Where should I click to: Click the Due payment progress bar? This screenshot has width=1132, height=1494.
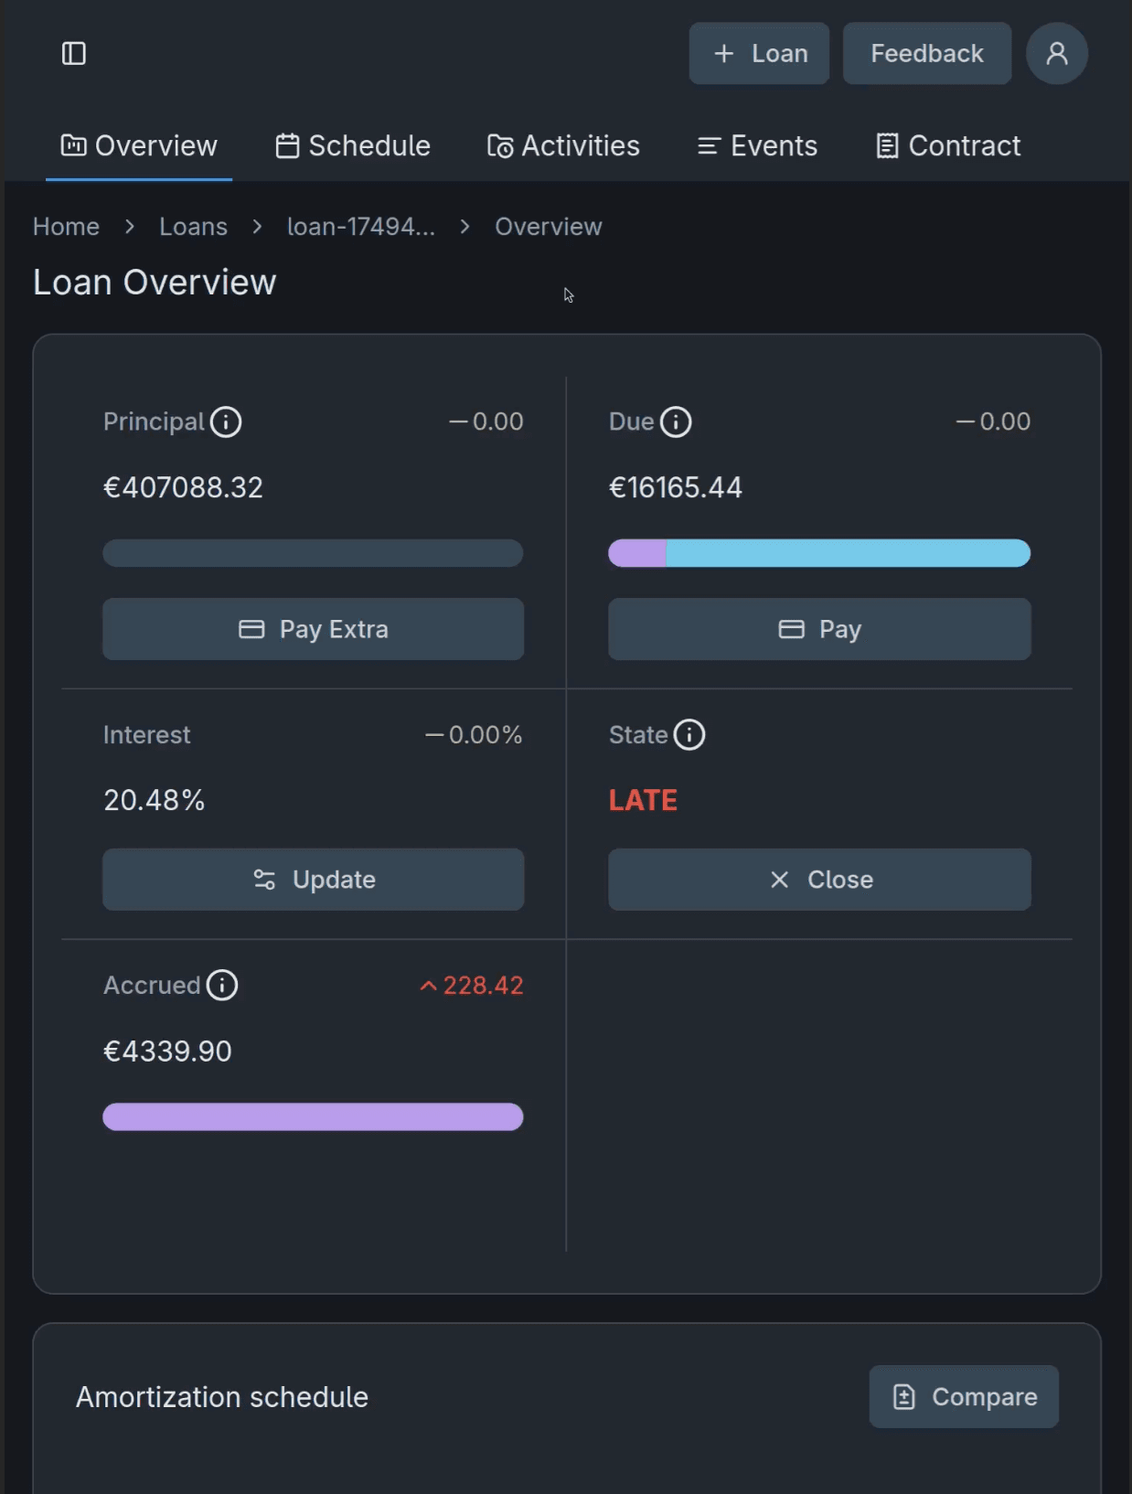coord(819,553)
